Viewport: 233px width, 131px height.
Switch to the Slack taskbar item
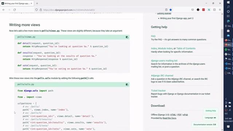[x=228, y=54]
